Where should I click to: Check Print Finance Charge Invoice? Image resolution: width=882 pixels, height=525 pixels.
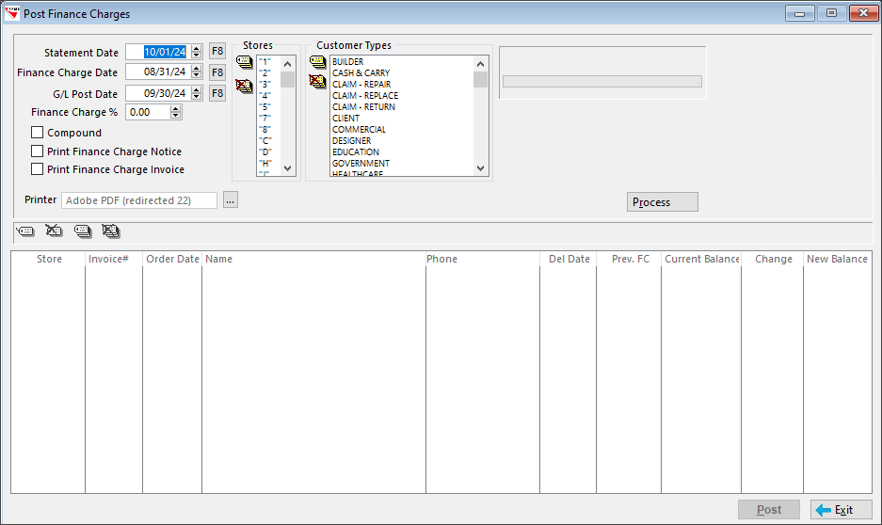tap(37, 168)
